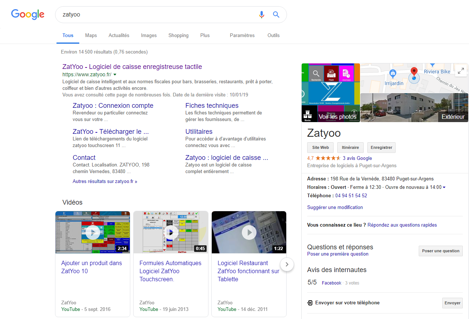
Task: Open the Paramètres menu
Action: (x=242, y=36)
